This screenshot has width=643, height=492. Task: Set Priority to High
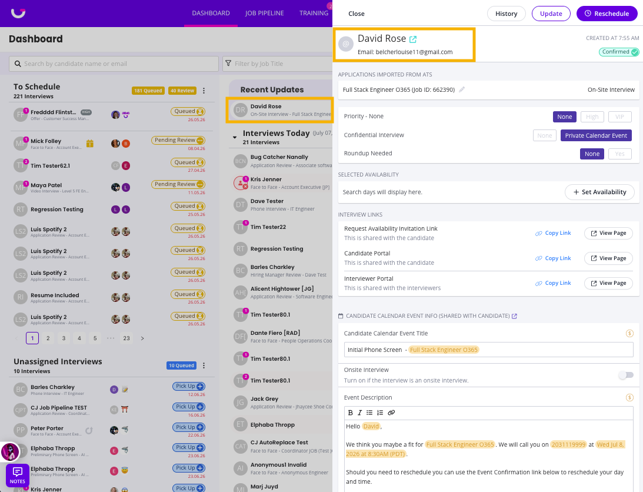coord(592,117)
